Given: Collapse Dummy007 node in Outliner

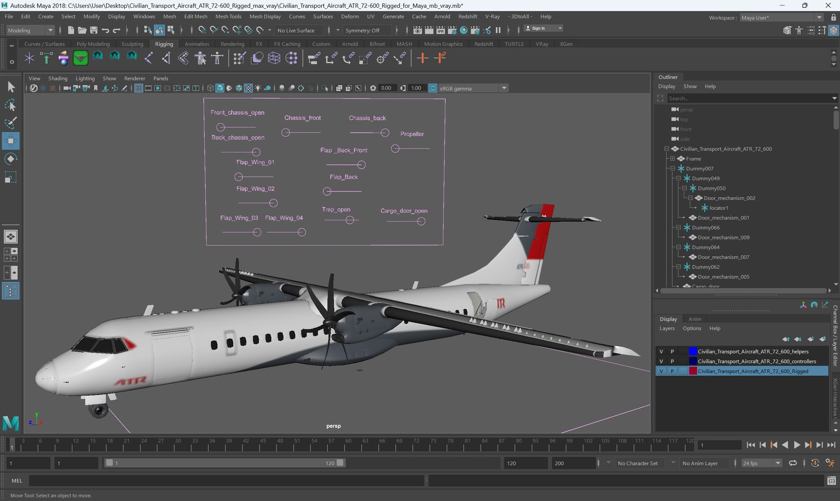Looking at the screenshot, I should pos(672,168).
